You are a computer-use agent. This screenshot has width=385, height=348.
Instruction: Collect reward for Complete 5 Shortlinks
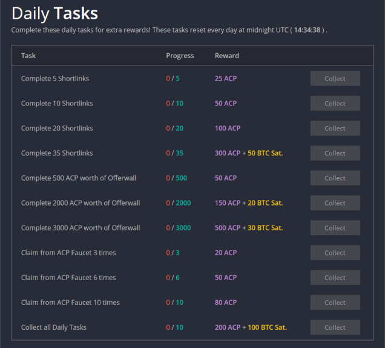click(335, 78)
